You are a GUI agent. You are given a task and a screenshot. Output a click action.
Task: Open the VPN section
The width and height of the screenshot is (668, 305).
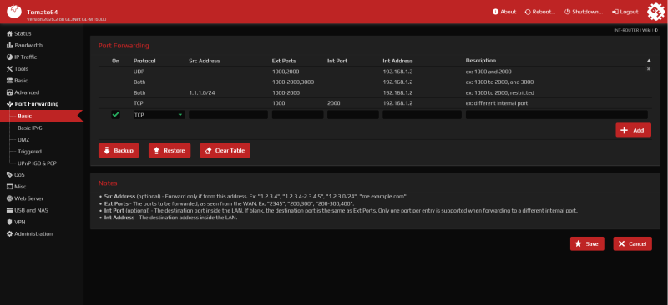pos(16,222)
